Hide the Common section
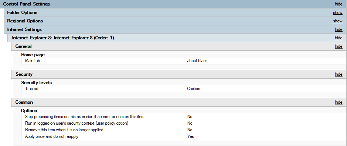This screenshot has height=146, width=347. coord(339,102)
